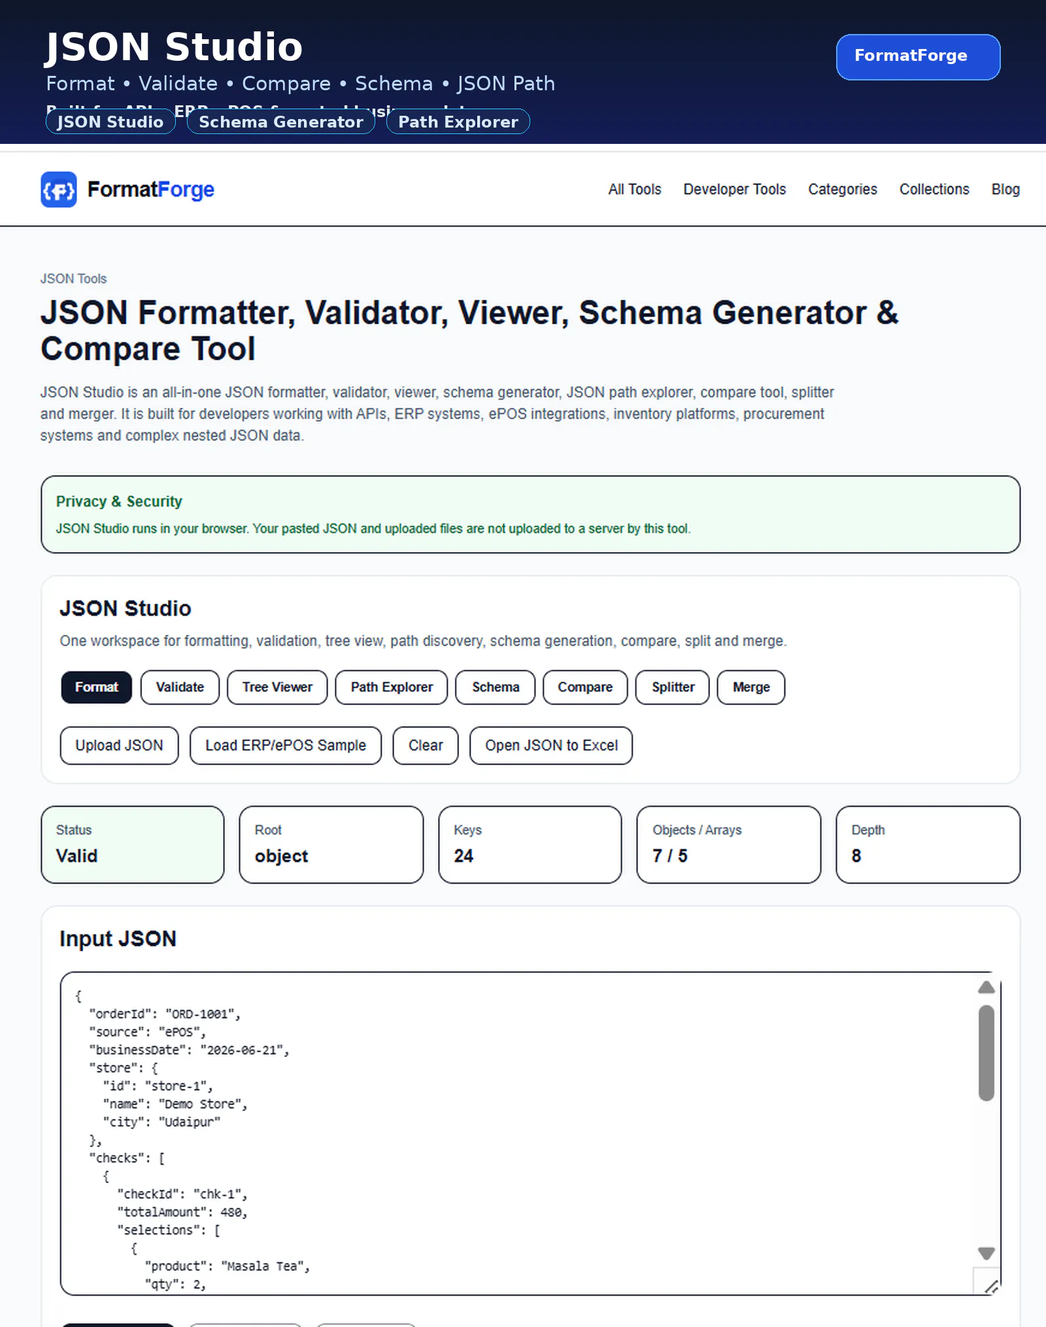Open the Categories nav item
Viewport: 1046px width, 1327px height.
843,189
